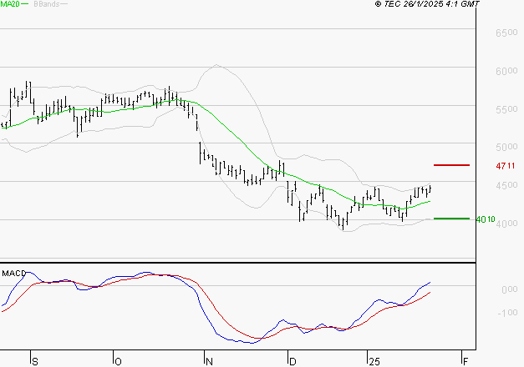
Task: Click the red 4711 resistance line
Action: pyautogui.click(x=451, y=165)
